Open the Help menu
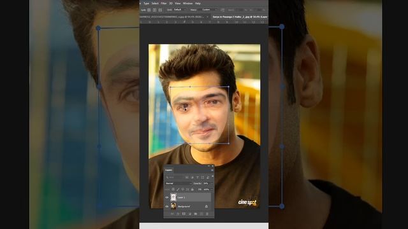Image resolution: width=408 pixels, height=229 pixels. pyautogui.click(x=198, y=3)
